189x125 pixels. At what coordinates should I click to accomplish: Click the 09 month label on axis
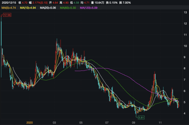[x=133, y=123]
